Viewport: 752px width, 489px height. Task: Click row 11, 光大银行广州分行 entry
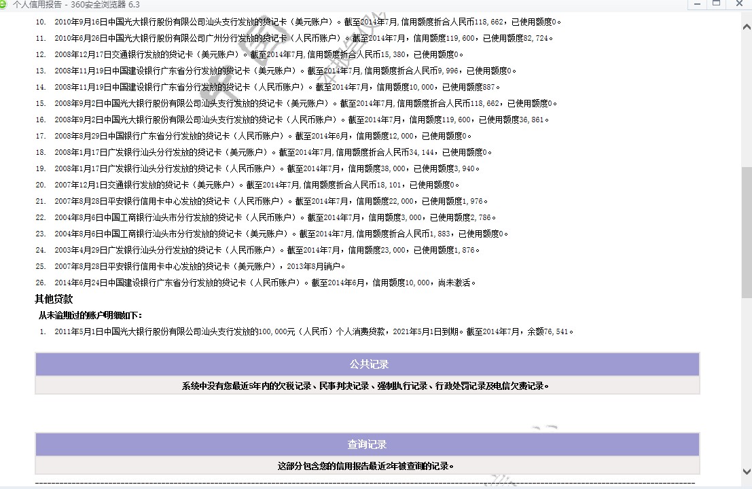(x=294, y=38)
